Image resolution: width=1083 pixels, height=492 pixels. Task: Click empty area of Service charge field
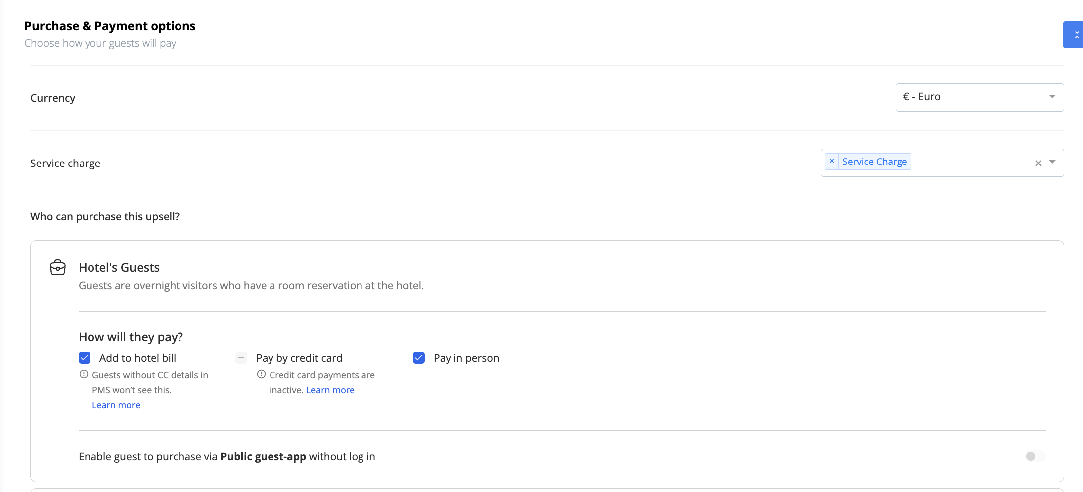click(x=970, y=163)
